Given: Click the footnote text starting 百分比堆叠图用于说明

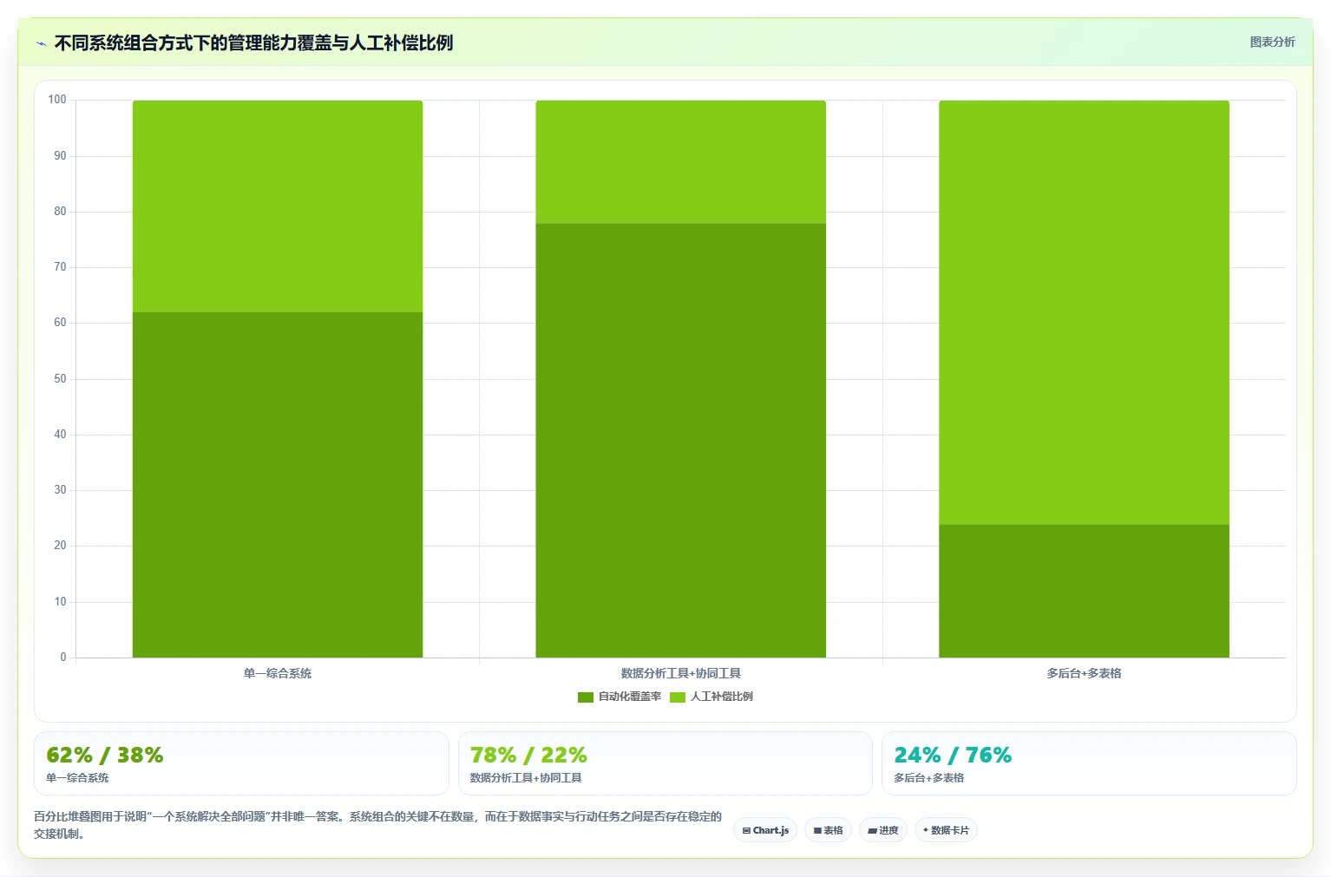Looking at the screenshot, I should [x=377, y=825].
